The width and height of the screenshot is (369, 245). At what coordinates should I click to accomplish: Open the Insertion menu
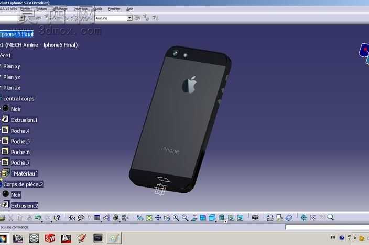80,9
